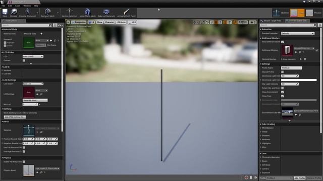This screenshot has height=181, width=323.
Task: Toggle Enable Per Poly Collision checkbox
Action: click(24, 162)
